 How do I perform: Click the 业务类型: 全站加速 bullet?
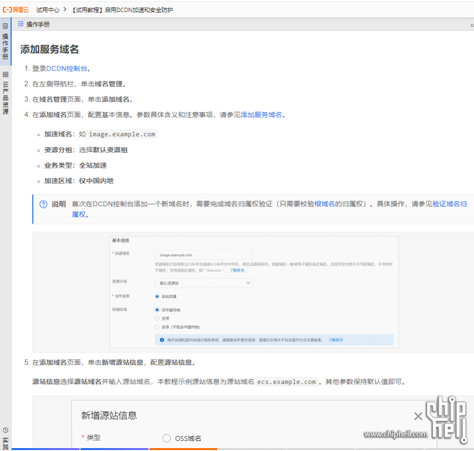point(75,165)
